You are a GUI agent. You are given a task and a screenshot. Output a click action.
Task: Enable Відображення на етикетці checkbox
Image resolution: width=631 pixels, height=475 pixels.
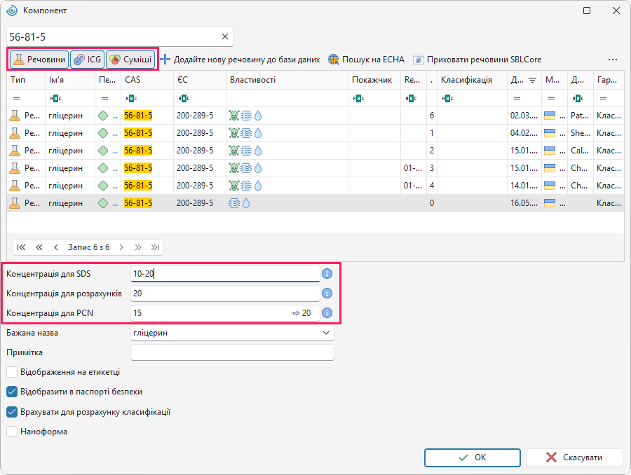[x=12, y=372]
